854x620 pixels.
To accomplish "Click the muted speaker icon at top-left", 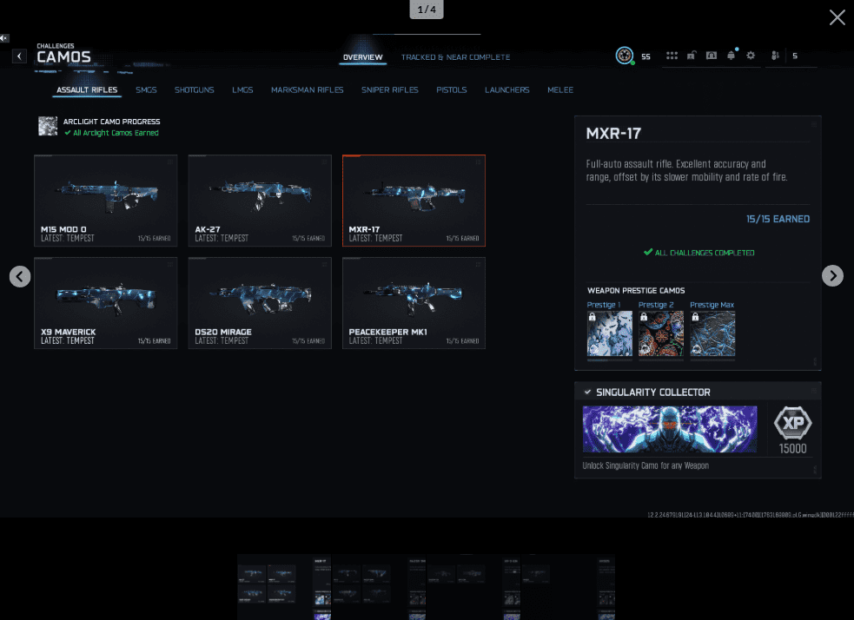I will tap(4, 38).
